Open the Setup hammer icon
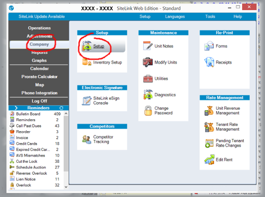Screen dimensions: 265x197 tap(87, 46)
